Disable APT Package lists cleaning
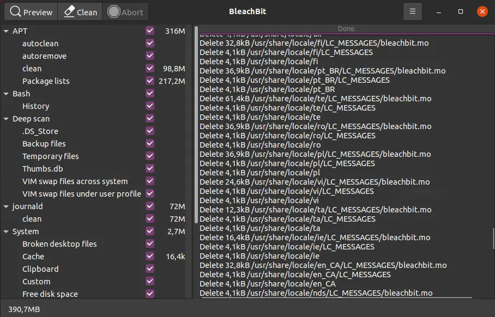Image resolution: width=495 pixels, height=317 pixels. (149, 81)
